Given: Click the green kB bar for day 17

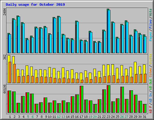Looking at the screenshot, I should point(82,99).
